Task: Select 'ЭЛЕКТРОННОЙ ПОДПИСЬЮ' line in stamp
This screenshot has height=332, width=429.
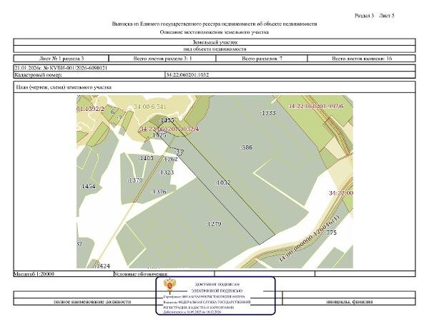Action: click(217, 291)
